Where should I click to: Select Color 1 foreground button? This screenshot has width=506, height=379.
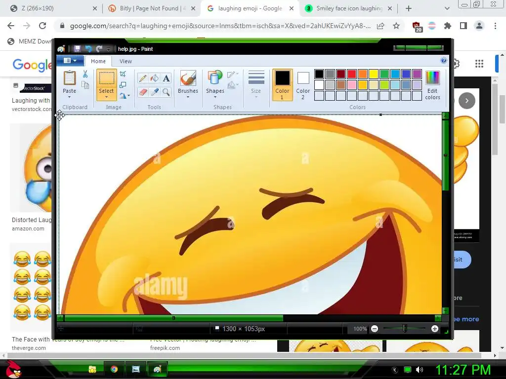(x=282, y=85)
